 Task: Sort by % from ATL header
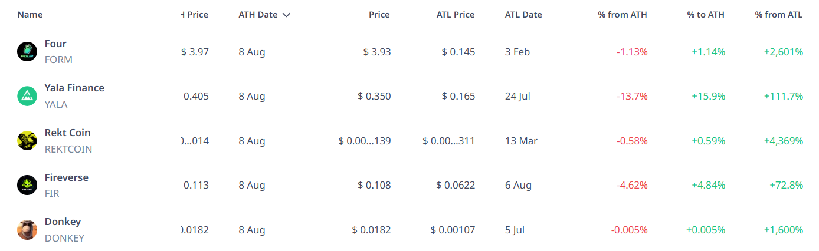pos(779,15)
